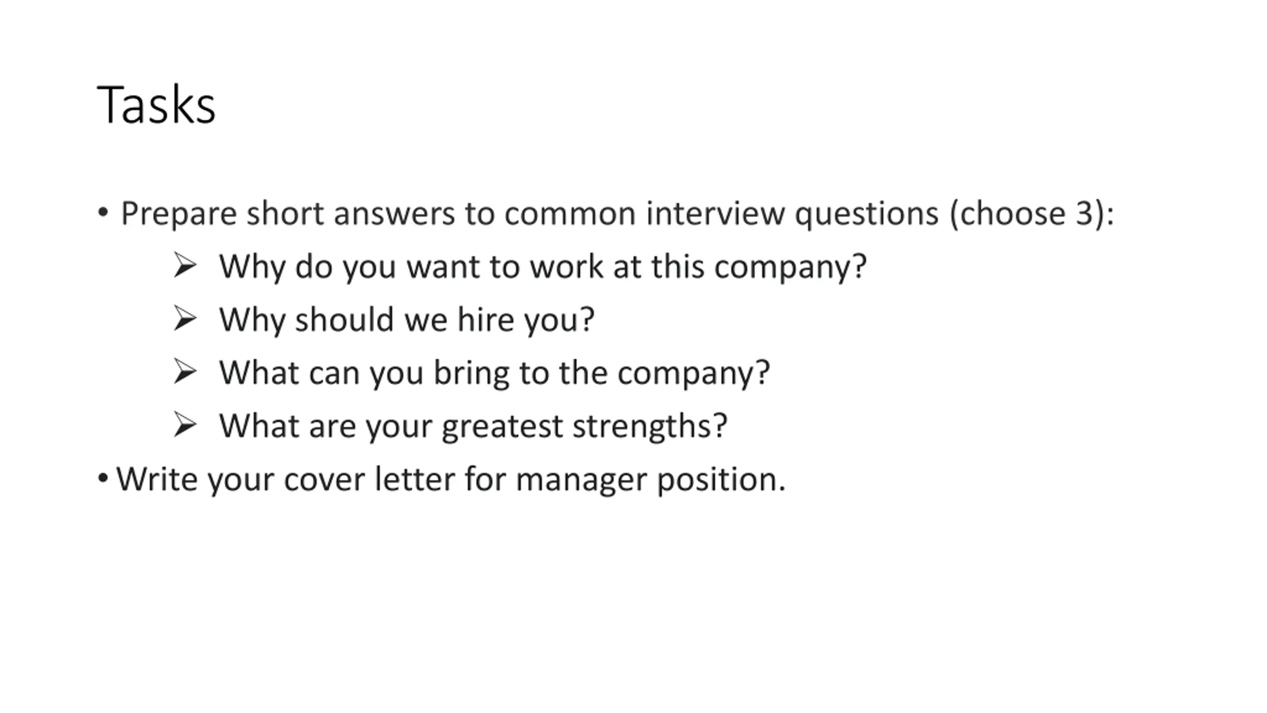Viewport: 1267px width, 713px height.
Task: Select the line 'Why should we hire you?'
Action: click(406, 320)
